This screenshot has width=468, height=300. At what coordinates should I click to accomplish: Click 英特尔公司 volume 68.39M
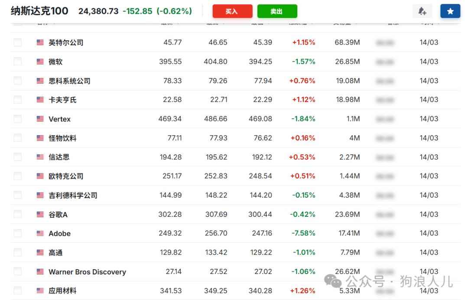(347, 42)
